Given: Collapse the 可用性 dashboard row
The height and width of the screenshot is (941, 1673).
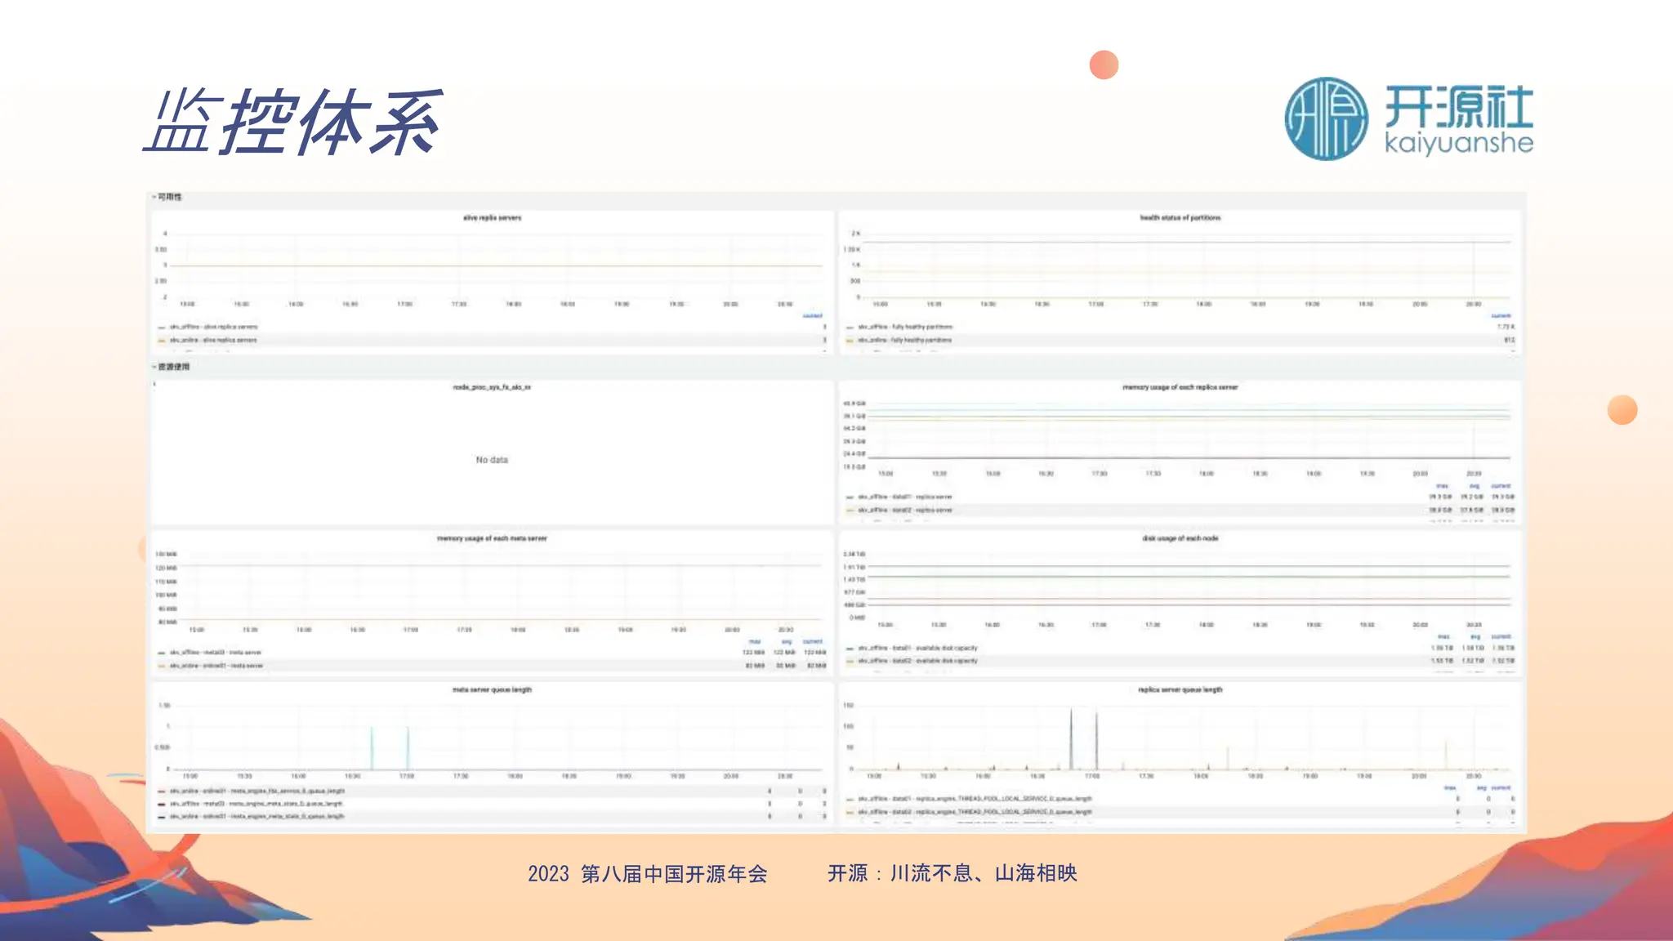Looking at the screenshot, I should click(x=169, y=197).
